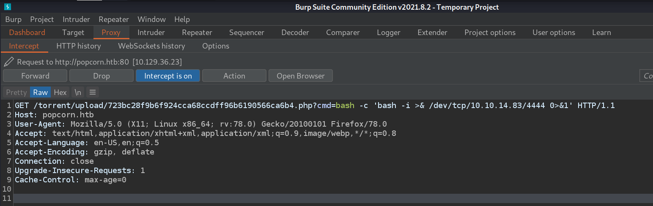This screenshot has width=653, height=206.
Task: Click the Host: popcorn.htb header line
Action: tap(54, 114)
